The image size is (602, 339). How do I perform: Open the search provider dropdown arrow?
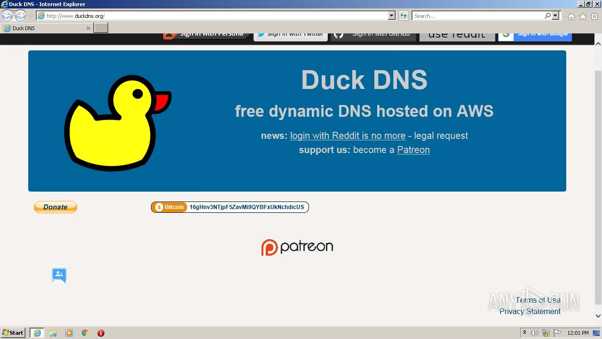click(556, 16)
